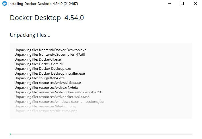This screenshot has width=202, height=139.
Task: Select line 'frontend/d3dcompiler_47.dll'
Action: pos(50,55)
